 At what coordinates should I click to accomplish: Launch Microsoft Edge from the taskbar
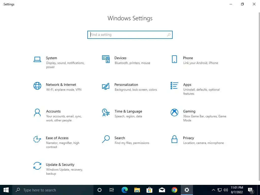[124, 190]
